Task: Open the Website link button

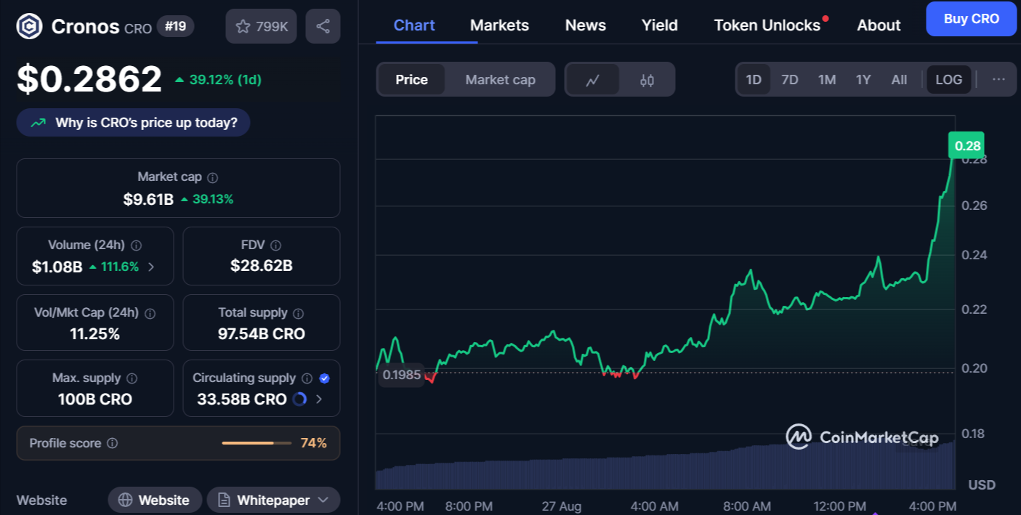Action: coord(155,500)
